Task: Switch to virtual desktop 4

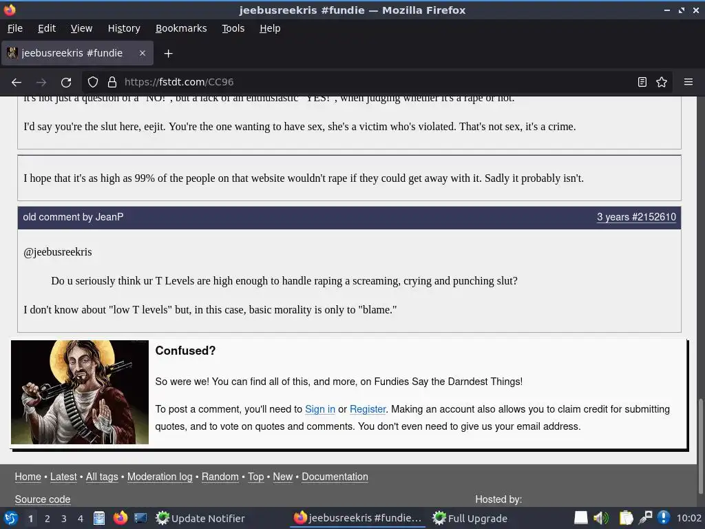Action: pyautogui.click(x=81, y=519)
